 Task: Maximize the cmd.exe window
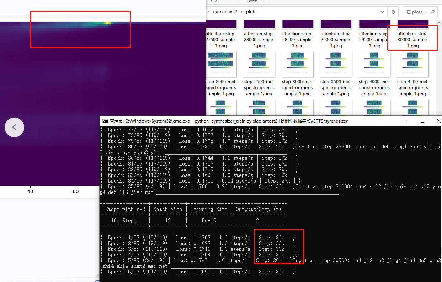pyautogui.click(x=422, y=121)
